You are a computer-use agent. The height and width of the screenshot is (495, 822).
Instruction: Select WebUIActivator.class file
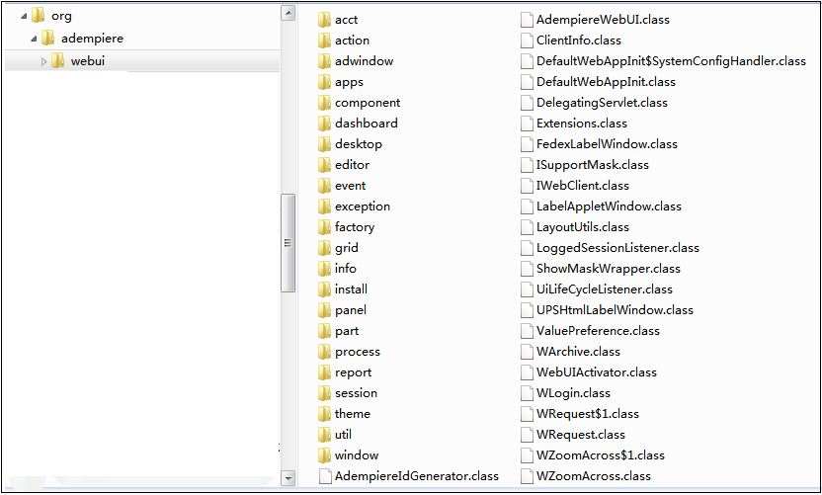pos(588,372)
